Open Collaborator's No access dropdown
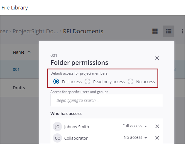The height and width of the screenshot is (144, 185). pyautogui.click(x=135, y=137)
